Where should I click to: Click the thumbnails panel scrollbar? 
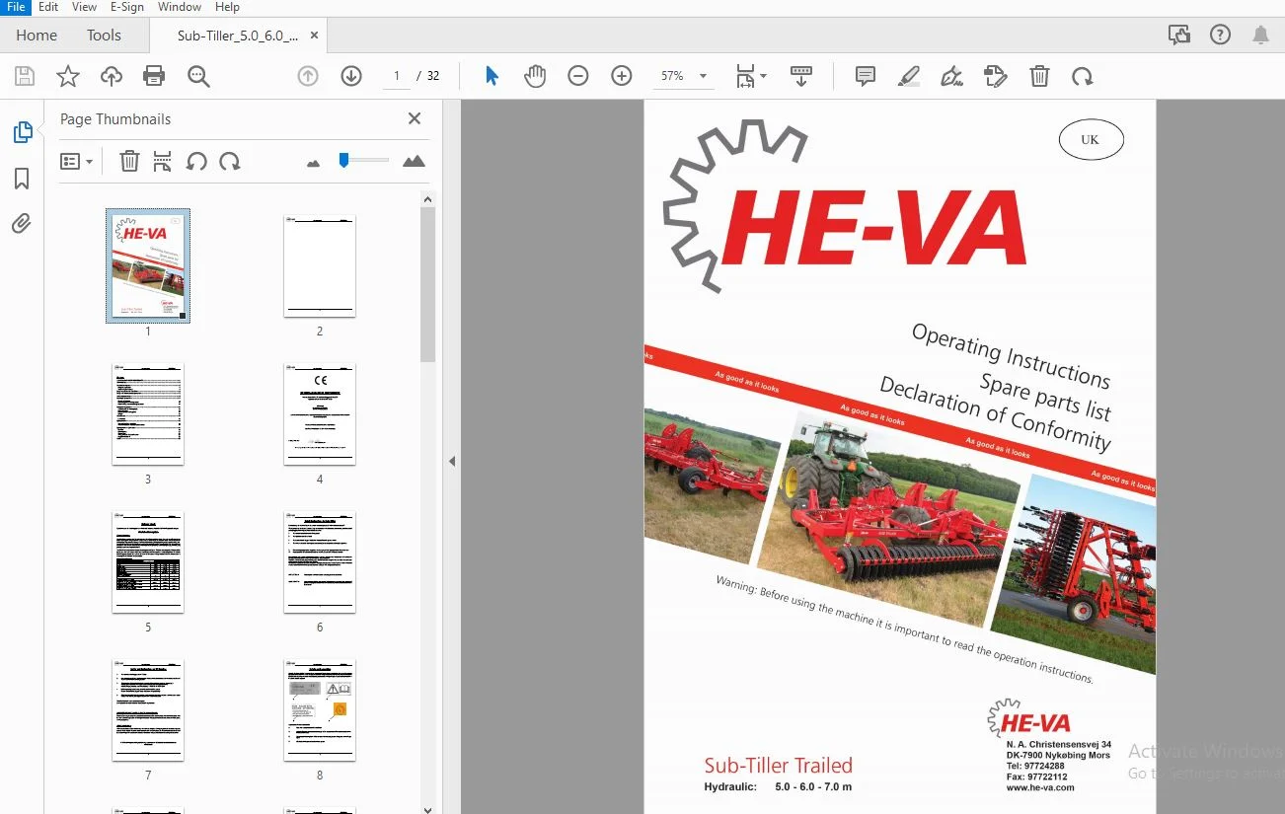(427, 284)
